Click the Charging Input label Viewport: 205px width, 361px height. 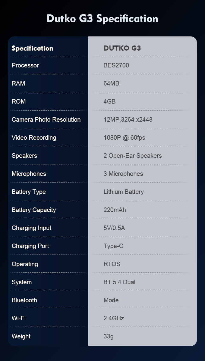coord(31,228)
